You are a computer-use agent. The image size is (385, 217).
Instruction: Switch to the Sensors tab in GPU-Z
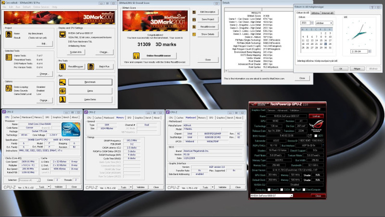(271, 110)
